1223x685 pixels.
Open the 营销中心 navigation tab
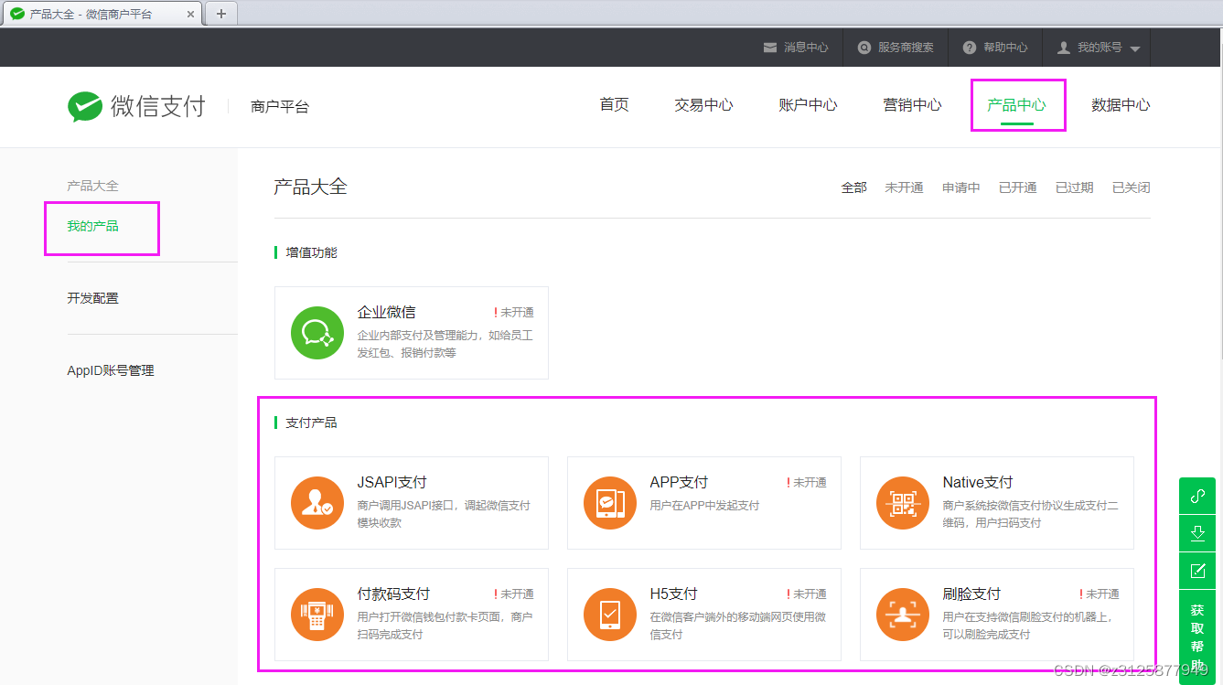click(912, 105)
